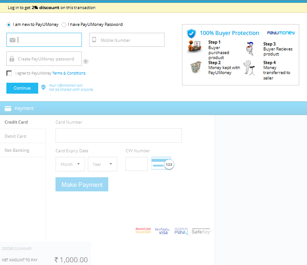307x265 pixels.
Task: Click the '₹ 1,000.00' net amount value
Action: (x=71, y=260)
